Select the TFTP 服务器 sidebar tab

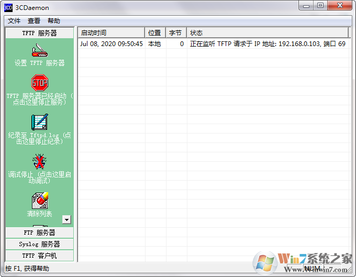(x=39, y=33)
